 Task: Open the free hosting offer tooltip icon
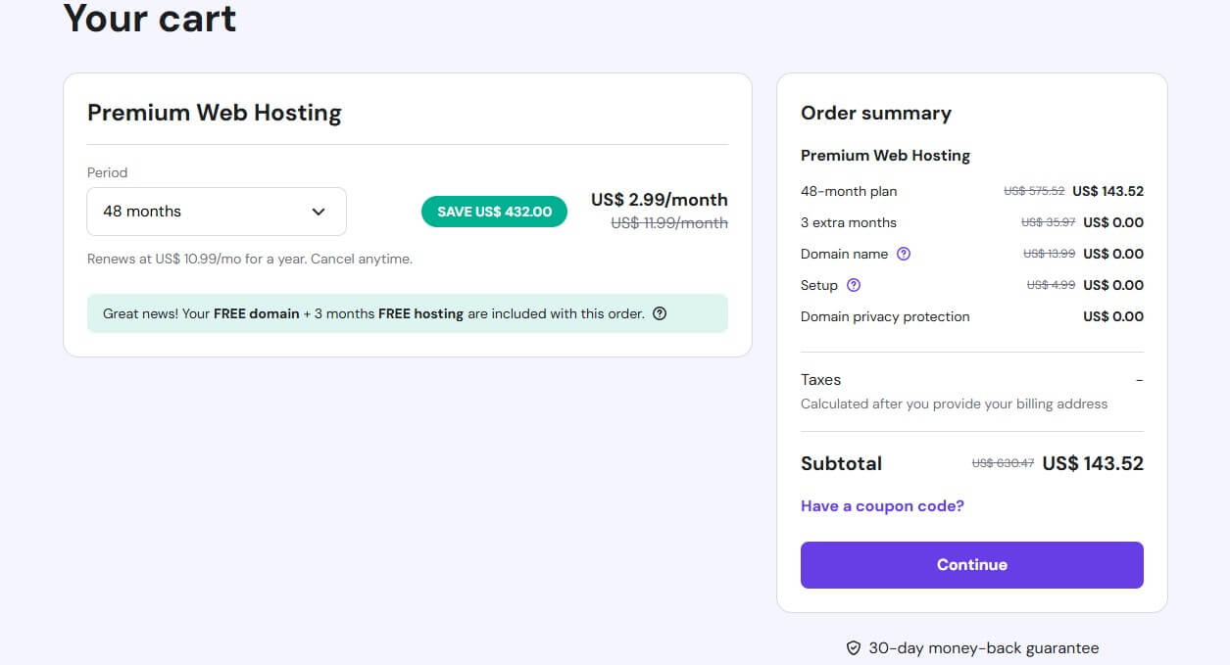(x=659, y=312)
